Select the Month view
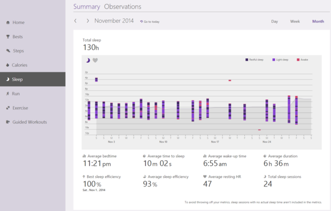Screen dimensions: 331x211 318,21
